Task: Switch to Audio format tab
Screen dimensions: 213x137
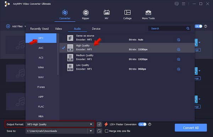Action: coord(77,29)
